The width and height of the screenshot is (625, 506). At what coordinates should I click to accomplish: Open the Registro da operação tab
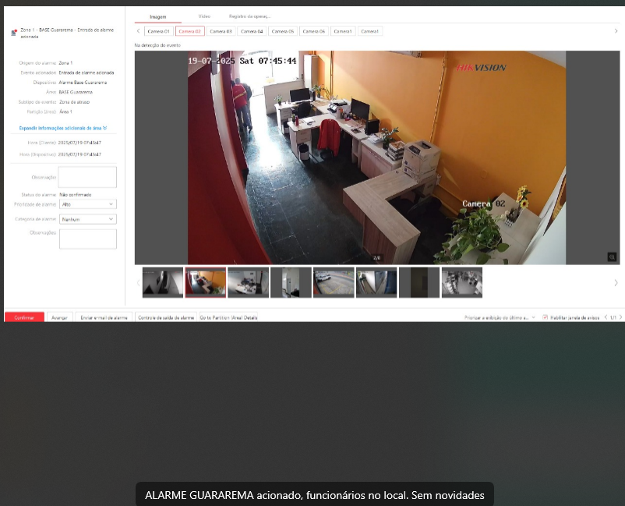(x=249, y=16)
